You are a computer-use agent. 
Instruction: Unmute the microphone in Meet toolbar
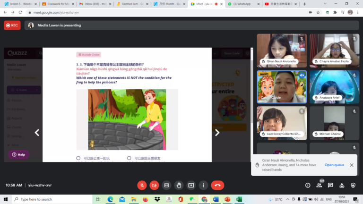coord(141,185)
